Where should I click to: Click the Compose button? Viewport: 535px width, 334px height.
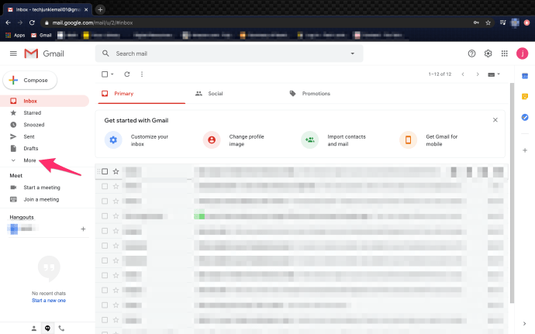coord(30,80)
